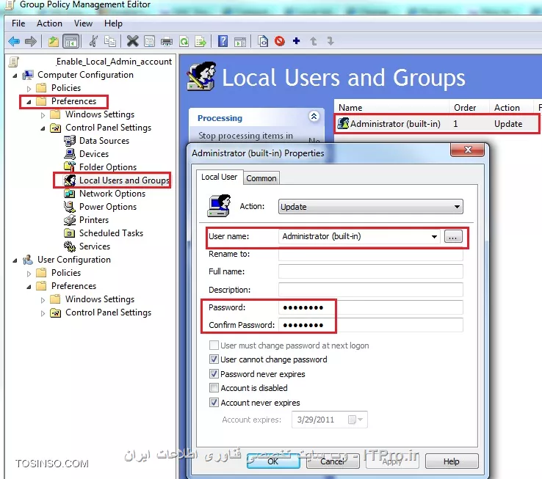Open the File menu

click(x=18, y=23)
